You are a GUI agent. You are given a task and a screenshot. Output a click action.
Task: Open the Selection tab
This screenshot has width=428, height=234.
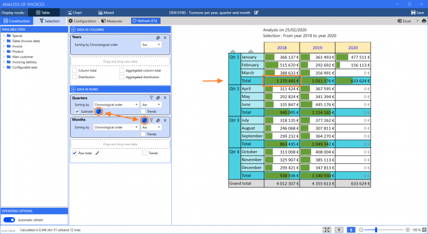[x=50, y=21]
